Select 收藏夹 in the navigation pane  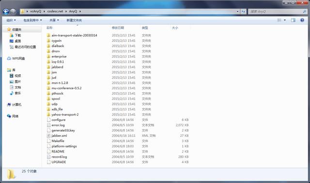click(17, 30)
